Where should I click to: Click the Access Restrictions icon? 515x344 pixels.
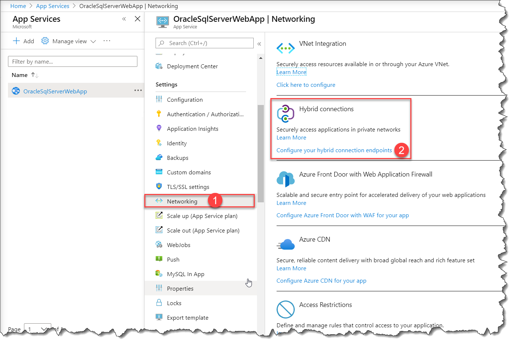pos(285,309)
